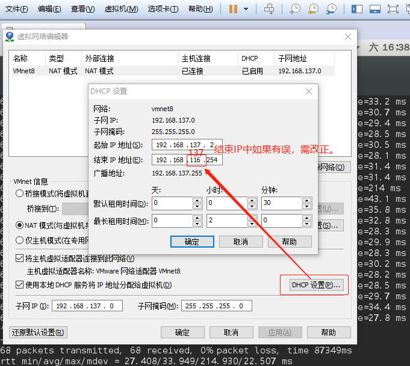Click the Virtual Network Editor globe icon
The height and width of the screenshot is (366, 410).
[x=10, y=37]
